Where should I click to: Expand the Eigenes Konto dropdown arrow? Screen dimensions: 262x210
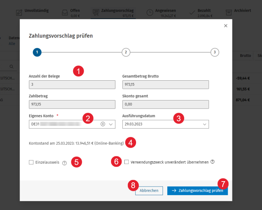(111, 124)
